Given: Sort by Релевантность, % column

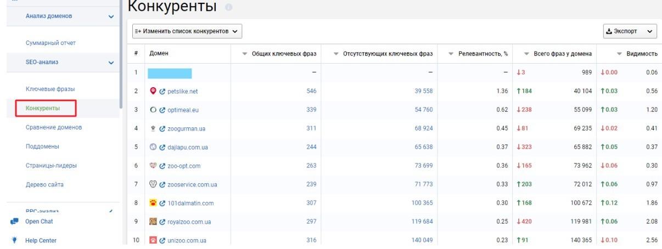Looking at the screenshot, I should click(478, 54).
